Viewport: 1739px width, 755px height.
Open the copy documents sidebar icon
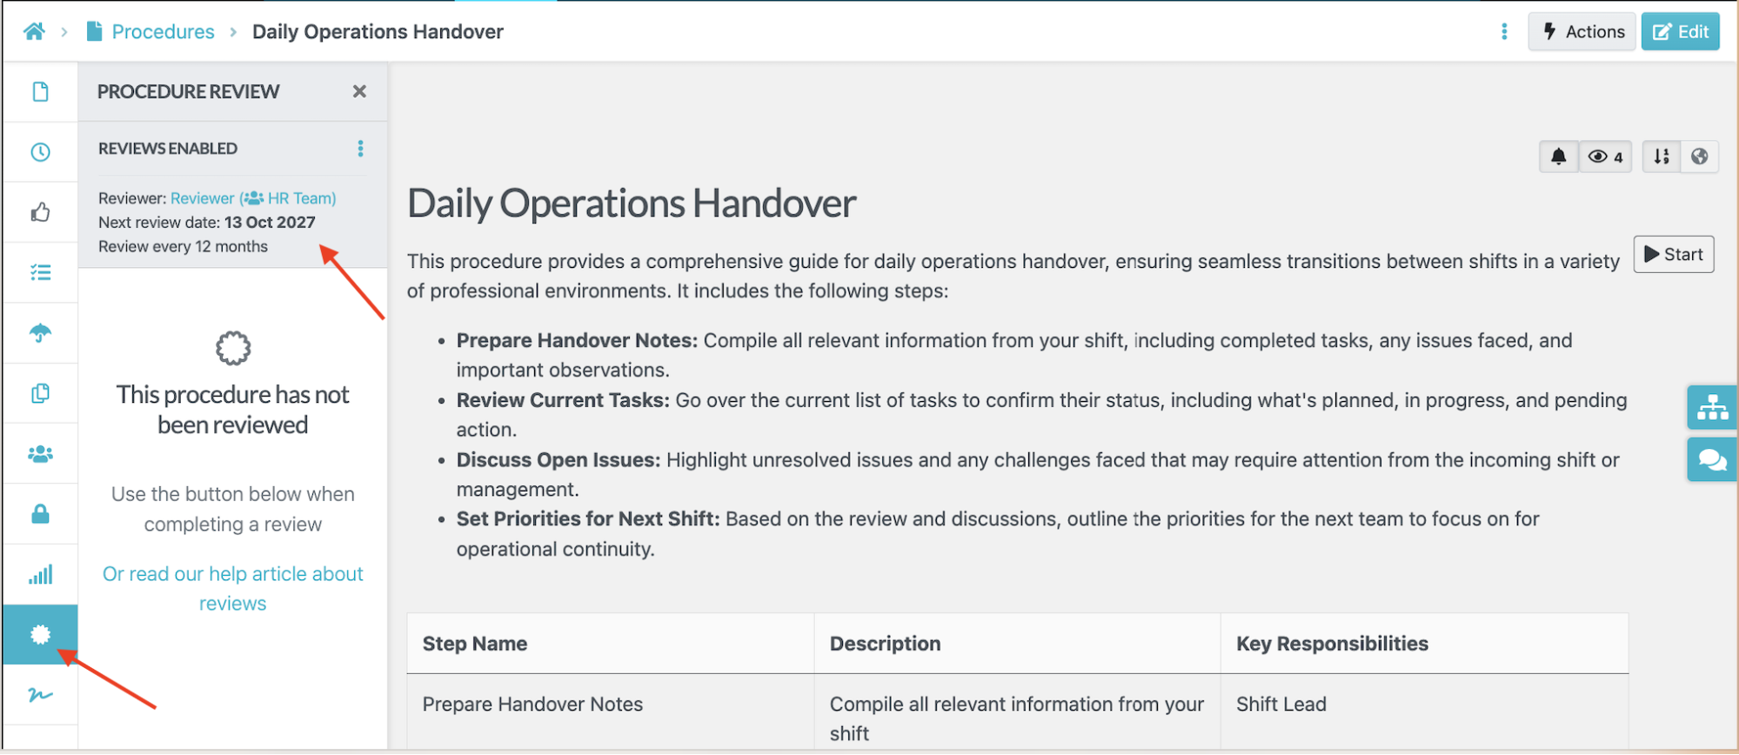41,393
